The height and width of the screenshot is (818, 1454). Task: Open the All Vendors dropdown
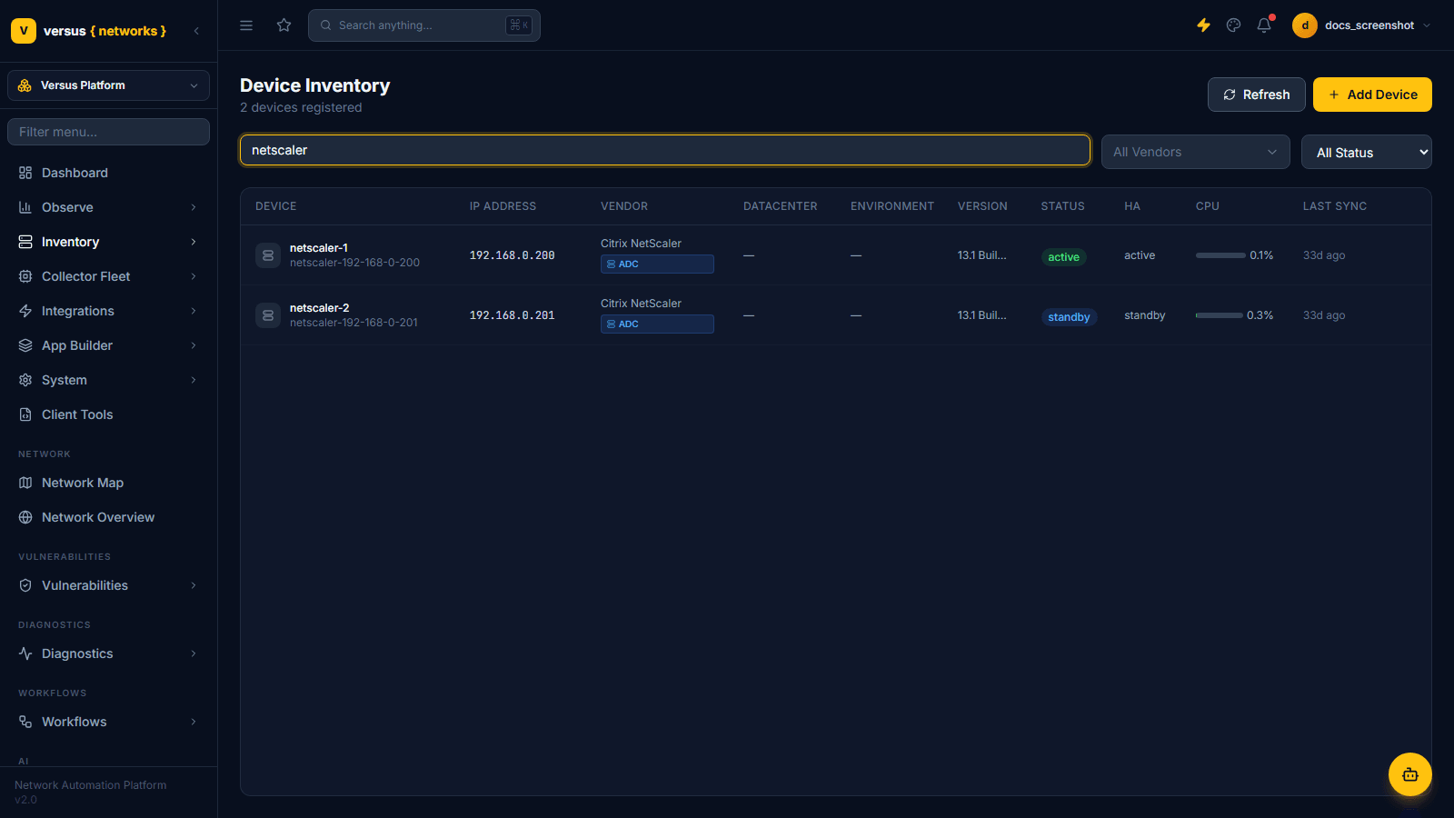point(1195,152)
